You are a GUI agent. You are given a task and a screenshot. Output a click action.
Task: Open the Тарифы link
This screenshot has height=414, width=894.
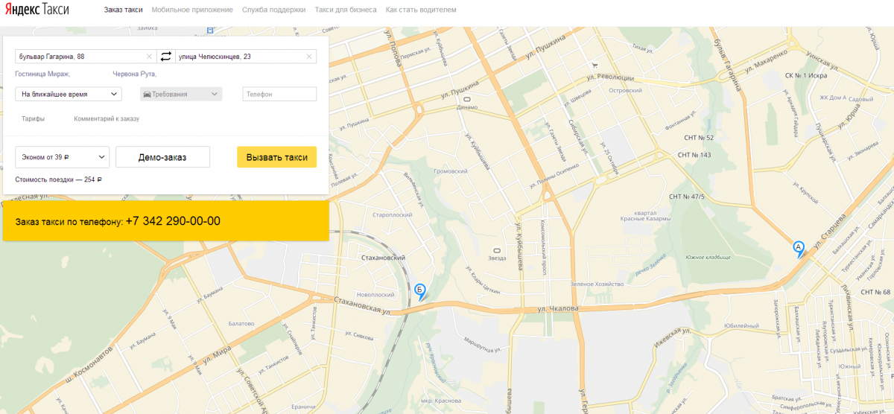[x=33, y=118]
